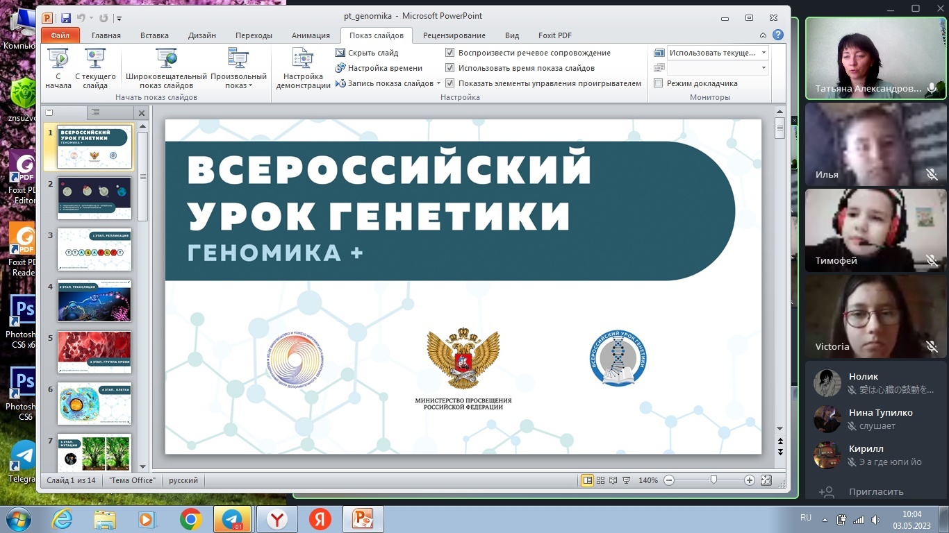This screenshot has height=533, width=949.
Task: Zoom in with plus button
Action: 749,480
